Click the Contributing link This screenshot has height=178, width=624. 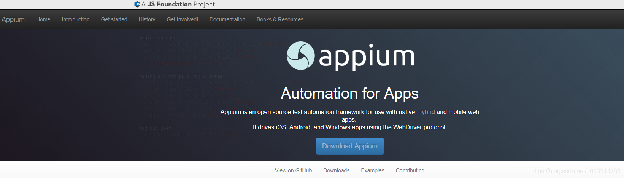pyautogui.click(x=410, y=170)
